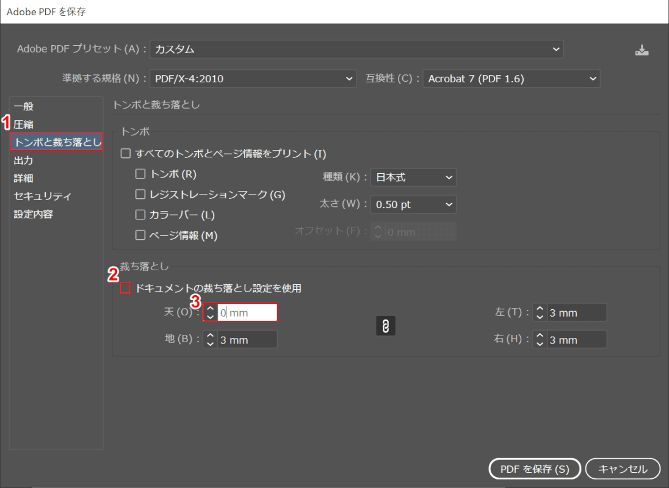Increase right (右) bleed with up arrow
This screenshot has height=488, width=669.
coord(540,336)
